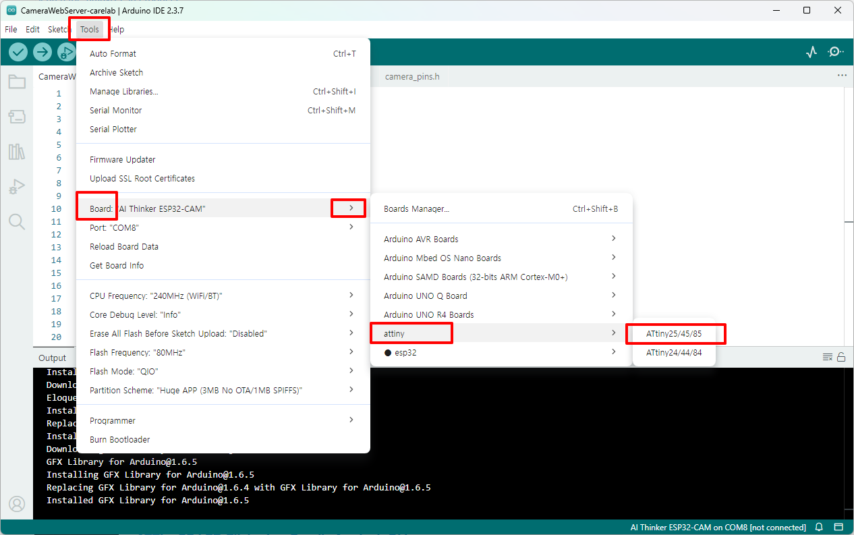The height and width of the screenshot is (535, 854).
Task: Click the user account sidebar icon
Action: 17,504
